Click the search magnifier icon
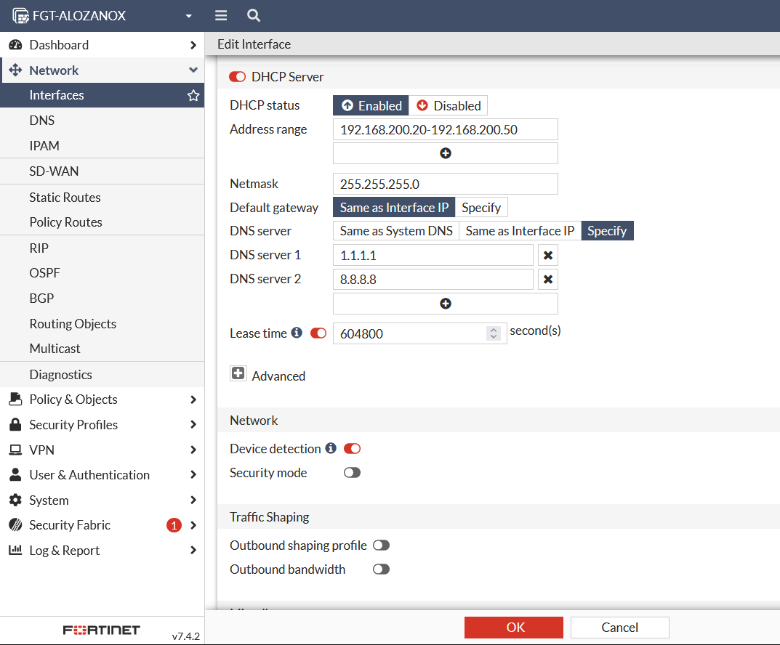The image size is (780, 645). coord(252,15)
